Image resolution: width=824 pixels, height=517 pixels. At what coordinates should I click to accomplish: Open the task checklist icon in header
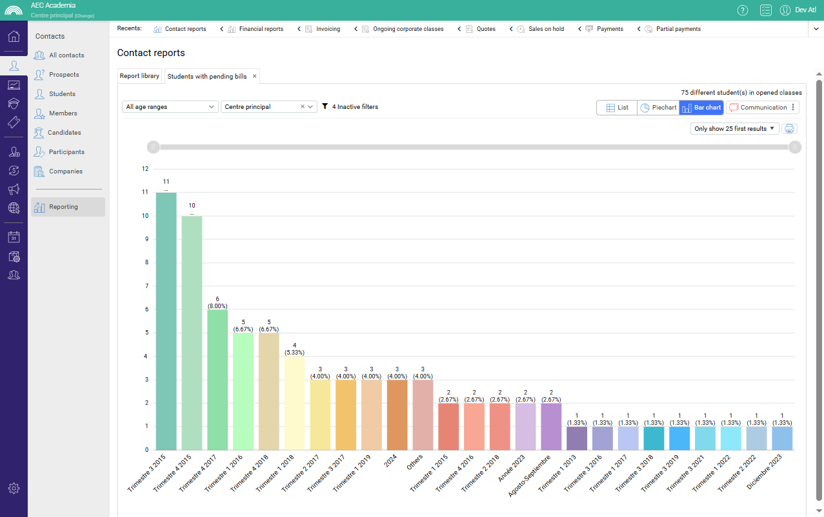coord(765,10)
